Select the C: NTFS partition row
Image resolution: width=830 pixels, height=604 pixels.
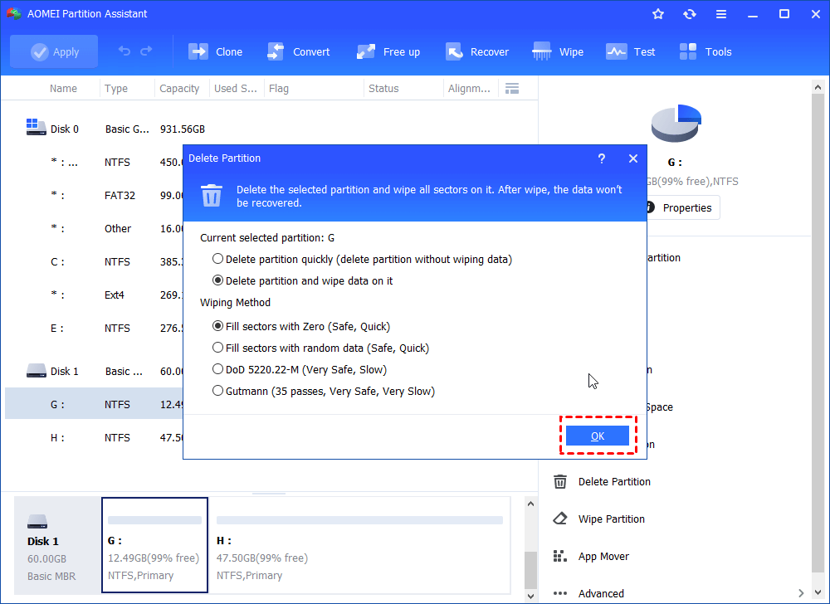pos(95,262)
